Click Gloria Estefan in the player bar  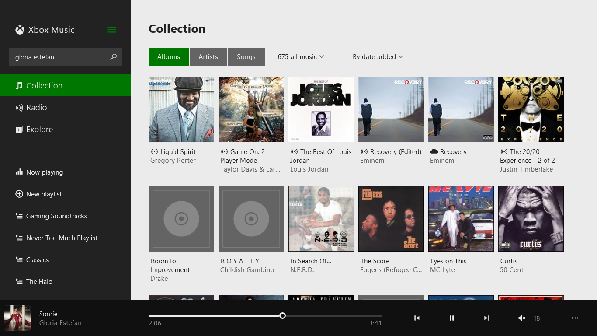click(x=60, y=323)
